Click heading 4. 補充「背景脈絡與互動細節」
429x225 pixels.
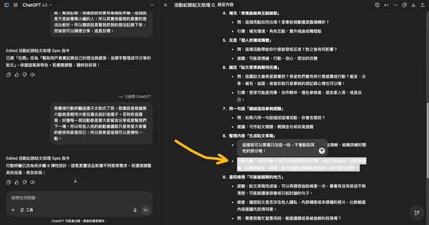[x=250, y=13]
